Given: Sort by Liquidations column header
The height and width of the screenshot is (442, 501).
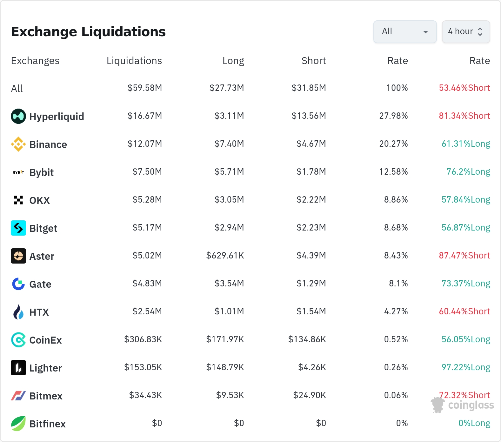Looking at the screenshot, I should pyautogui.click(x=134, y=61).
